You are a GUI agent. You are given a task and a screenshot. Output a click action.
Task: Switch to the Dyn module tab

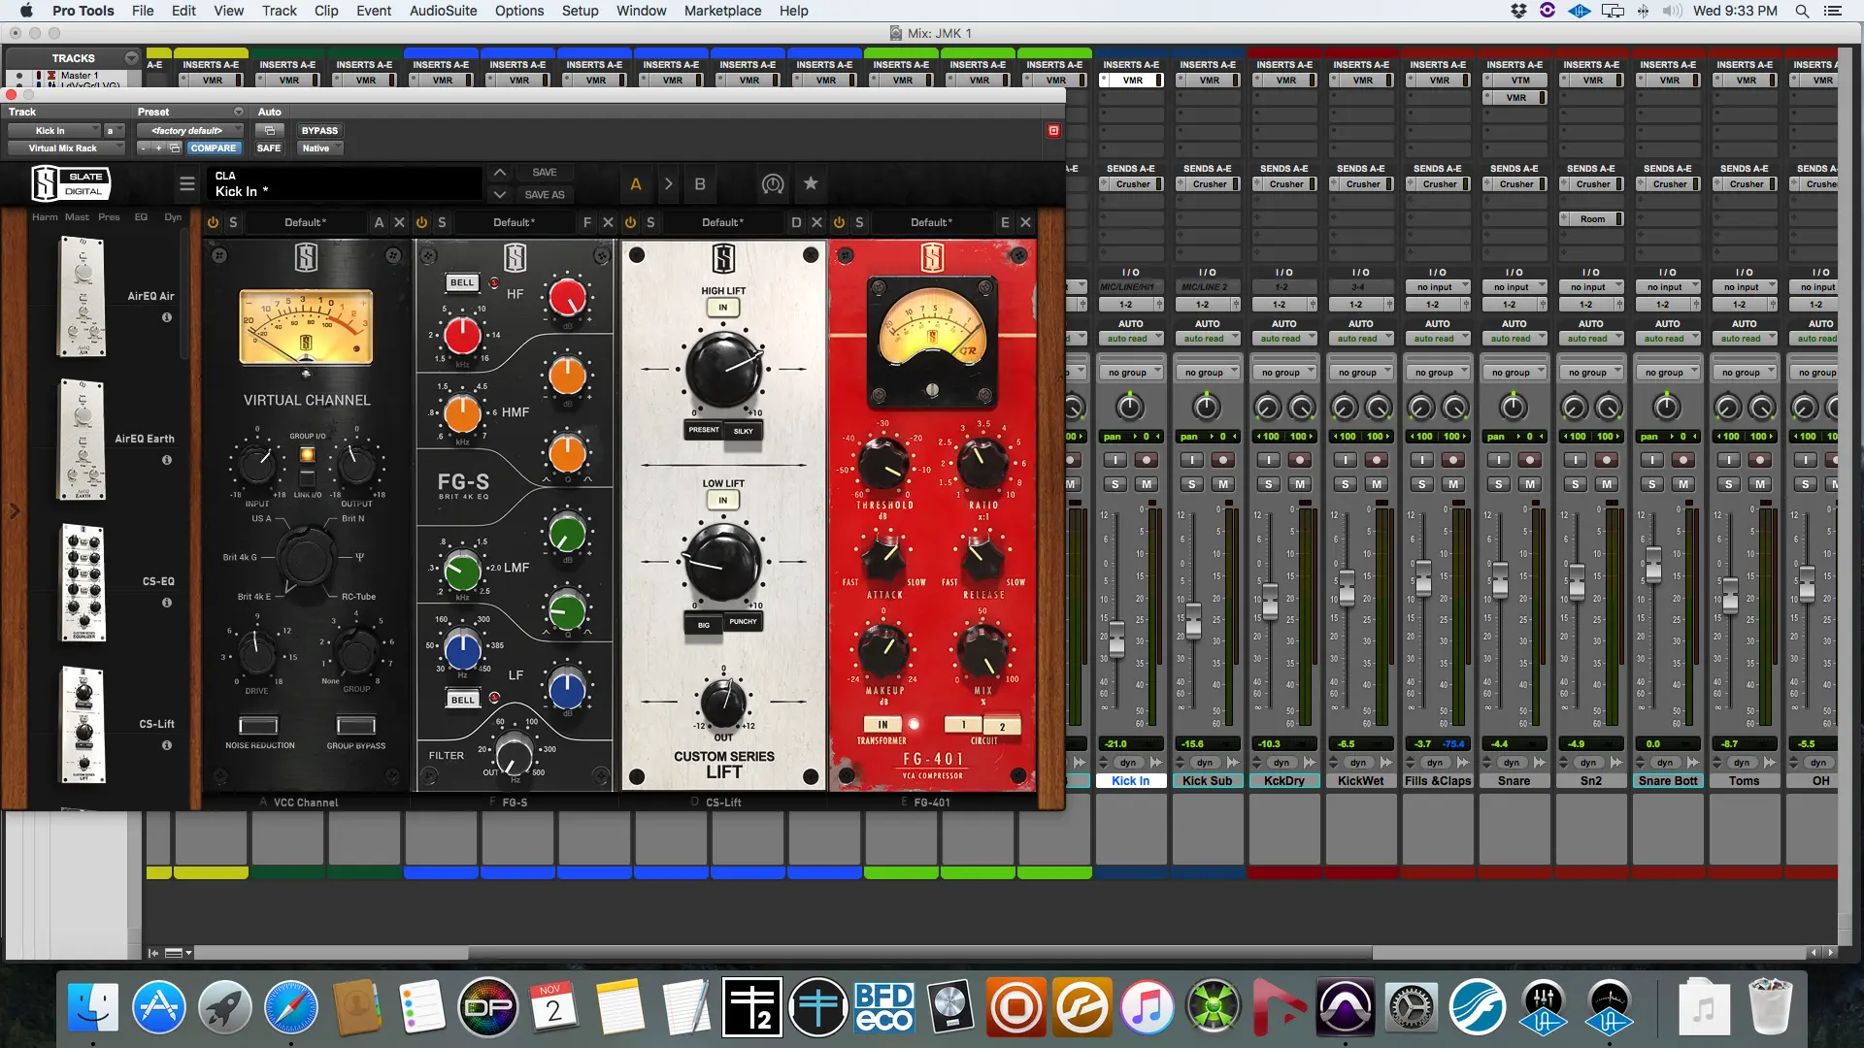[173, 217]
